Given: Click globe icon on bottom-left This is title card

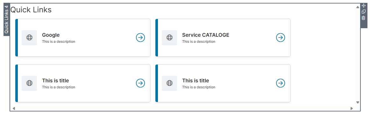Looking at the screenshot, I should point(29,83).
